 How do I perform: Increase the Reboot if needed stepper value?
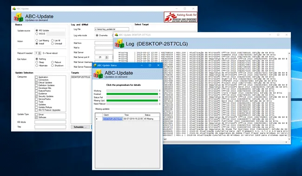39,52
